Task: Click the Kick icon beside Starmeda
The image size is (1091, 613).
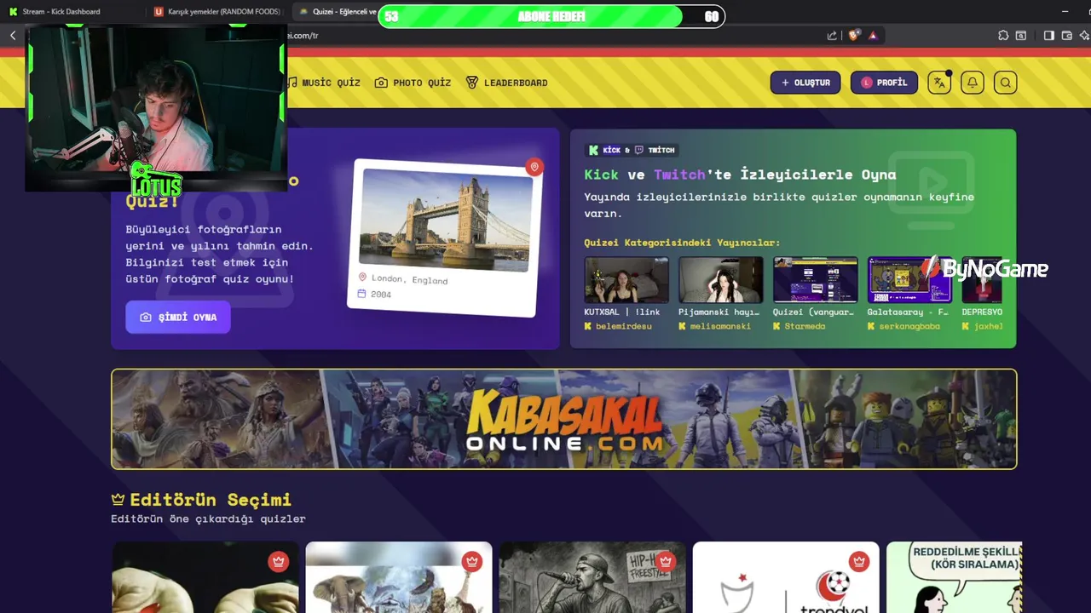Action: click(776, 326)
